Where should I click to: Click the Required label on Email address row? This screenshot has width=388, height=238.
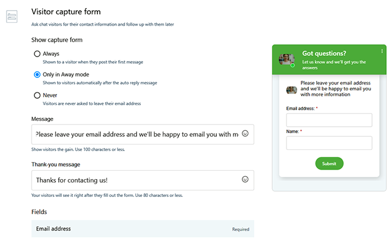pos(241,229)
